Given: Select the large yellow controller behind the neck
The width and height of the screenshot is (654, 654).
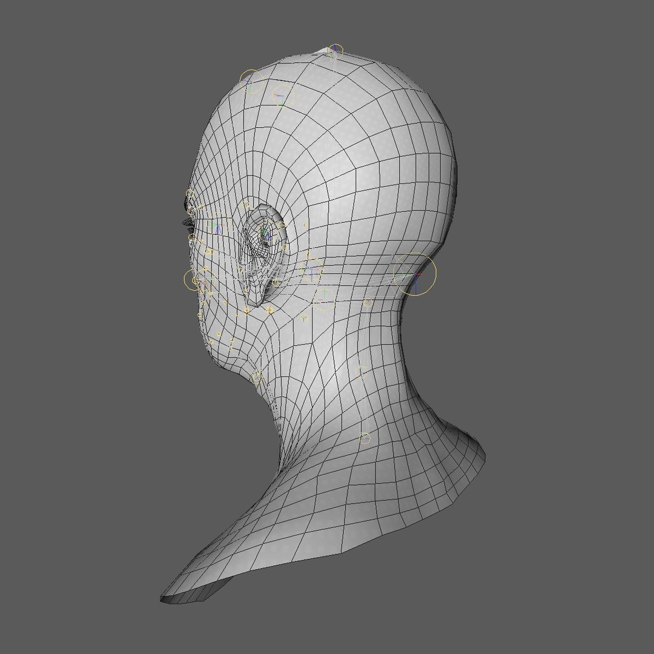Looking at the screenshot, I should click(x=415, y=274).
